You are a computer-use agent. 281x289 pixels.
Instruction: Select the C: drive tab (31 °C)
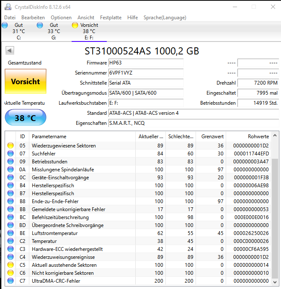pyautogui.click(x=18, y=31)
